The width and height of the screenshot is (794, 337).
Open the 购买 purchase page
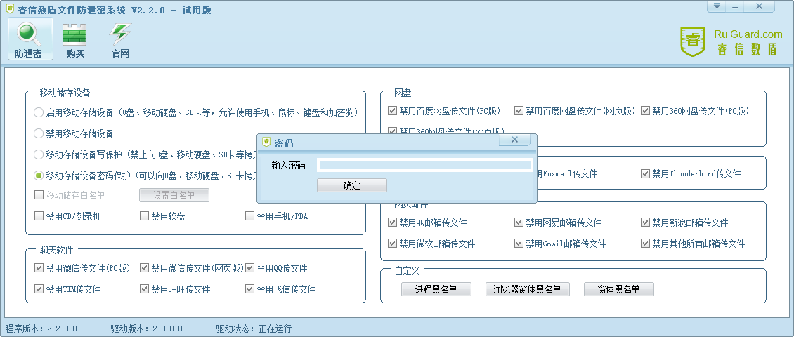tap(75, 41)
